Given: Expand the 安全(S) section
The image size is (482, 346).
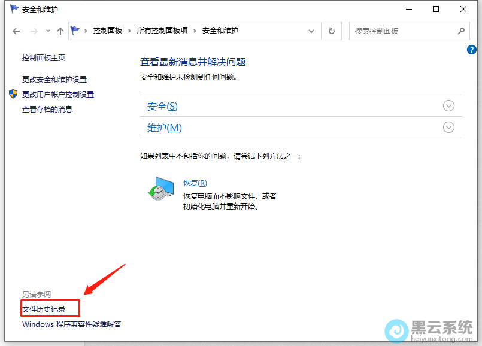Looking at the screenshot, I should coord(448,105).
